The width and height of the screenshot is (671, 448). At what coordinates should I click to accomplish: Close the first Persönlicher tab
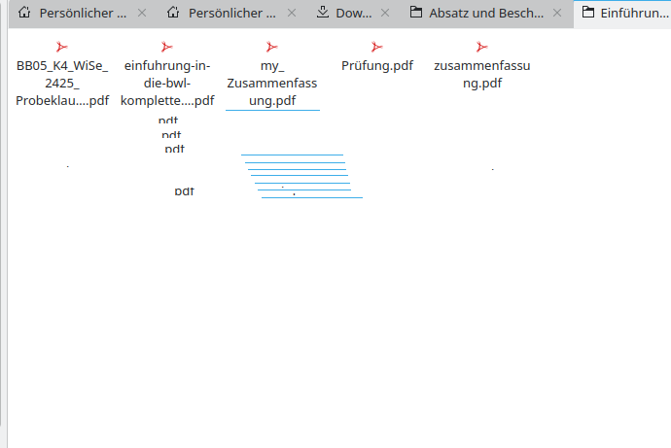click(x=142, y=14)
